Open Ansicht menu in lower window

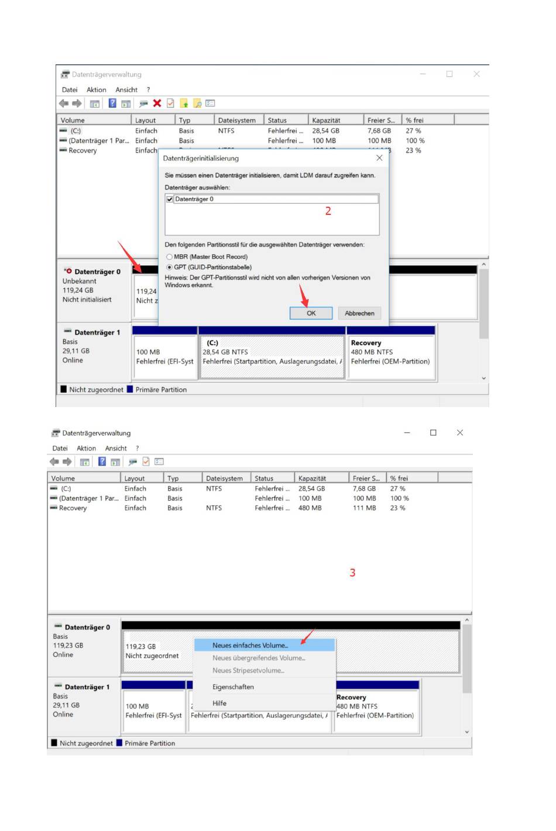[x=116, y=448]
